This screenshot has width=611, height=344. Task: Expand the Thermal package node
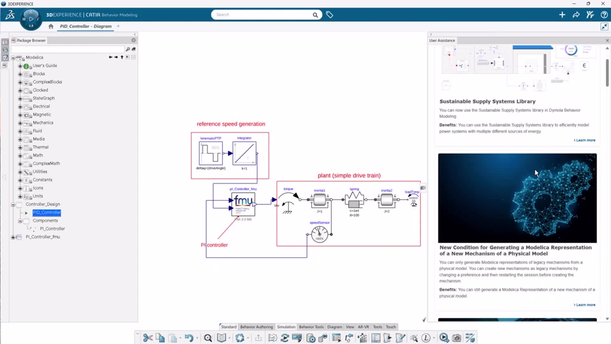pos(20,147)
